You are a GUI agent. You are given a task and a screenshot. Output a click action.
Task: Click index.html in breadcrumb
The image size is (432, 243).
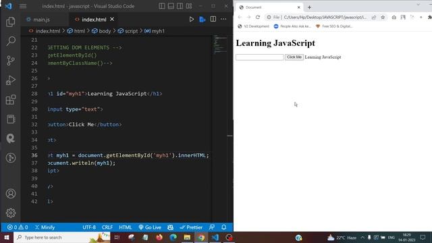click(x=48, y=31)
